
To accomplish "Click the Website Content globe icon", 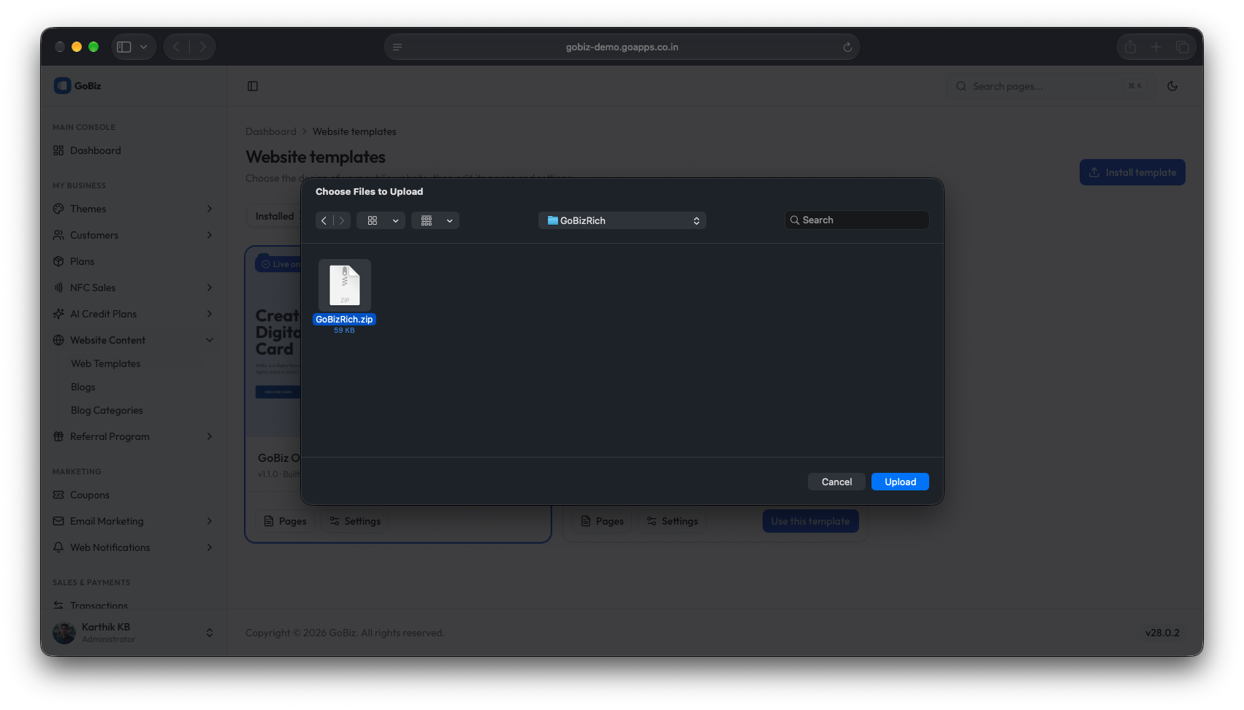I will 58,340.
